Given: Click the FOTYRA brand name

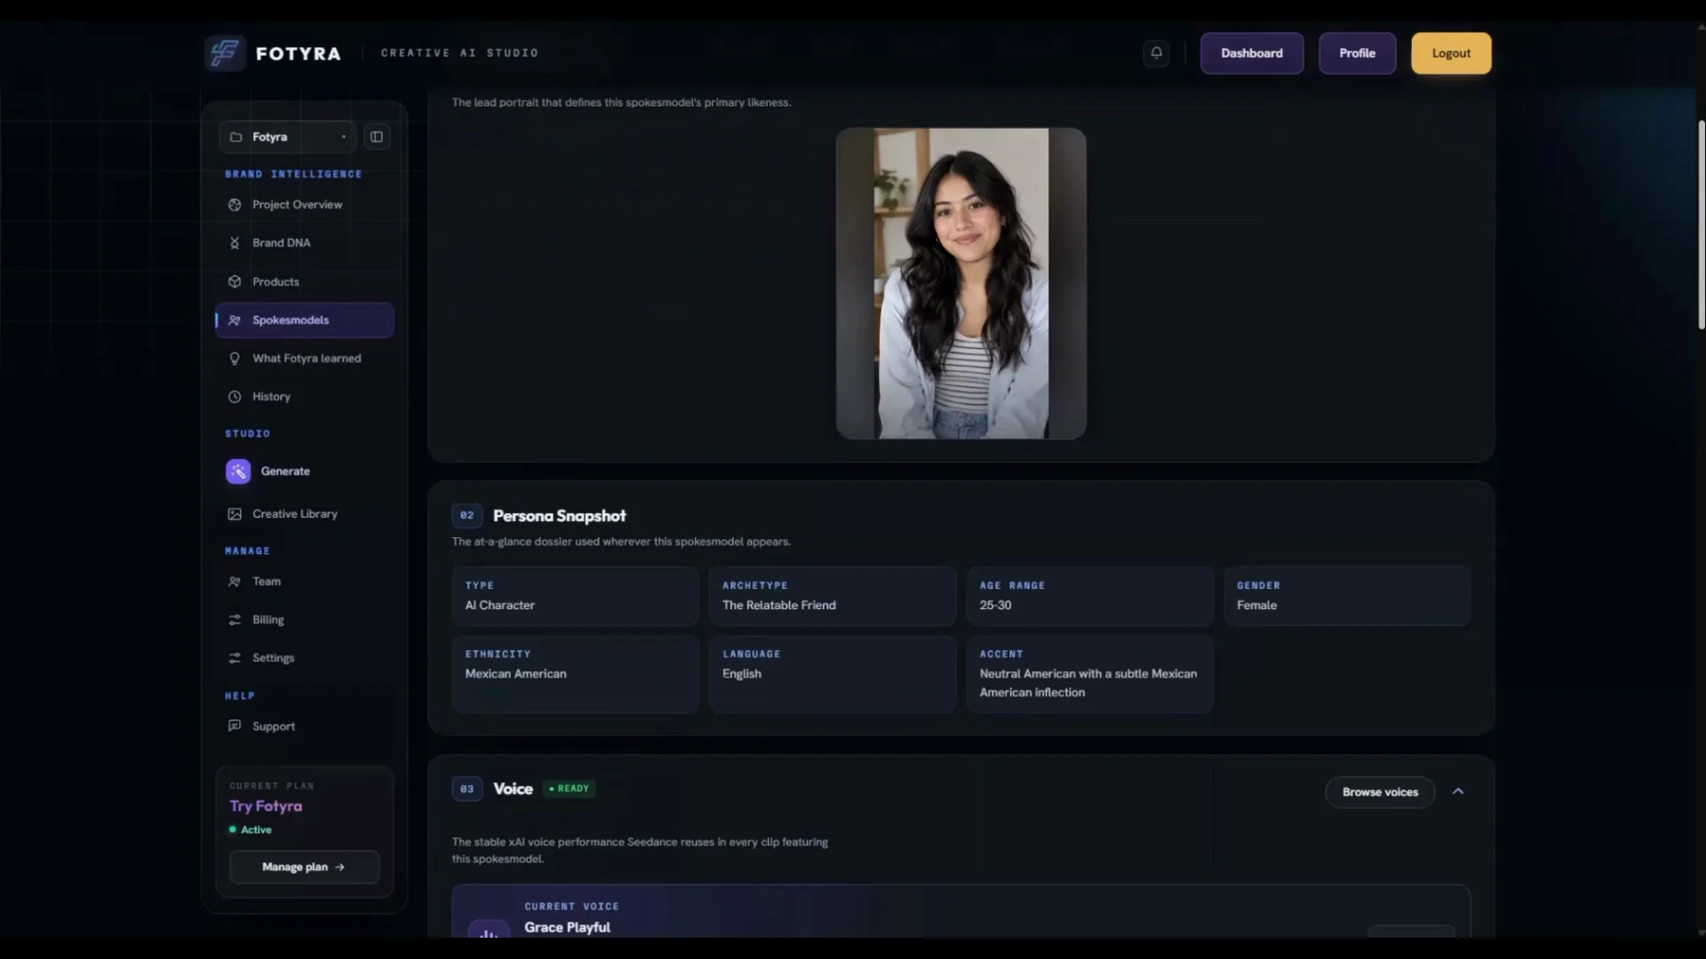Looking at the screenshot, I should click(299, 53).
